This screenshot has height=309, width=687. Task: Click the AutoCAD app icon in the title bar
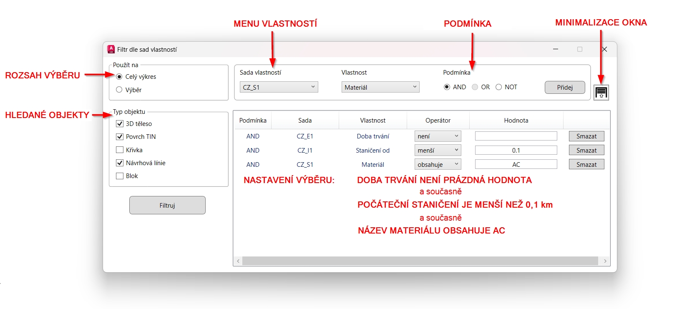(111, 49)
